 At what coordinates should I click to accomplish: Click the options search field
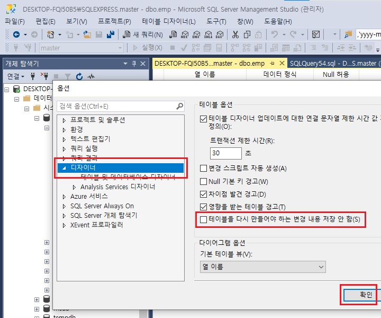point(121,107)
